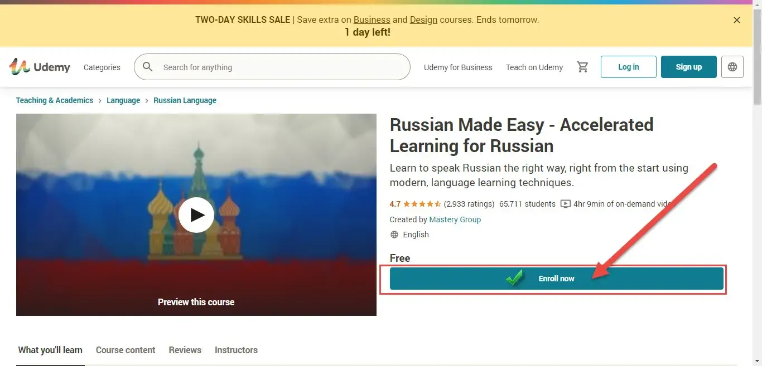The width and height of the screenshot is (762, 366).
Task: Click the Log in button
Action: click(x=629, y=67)
